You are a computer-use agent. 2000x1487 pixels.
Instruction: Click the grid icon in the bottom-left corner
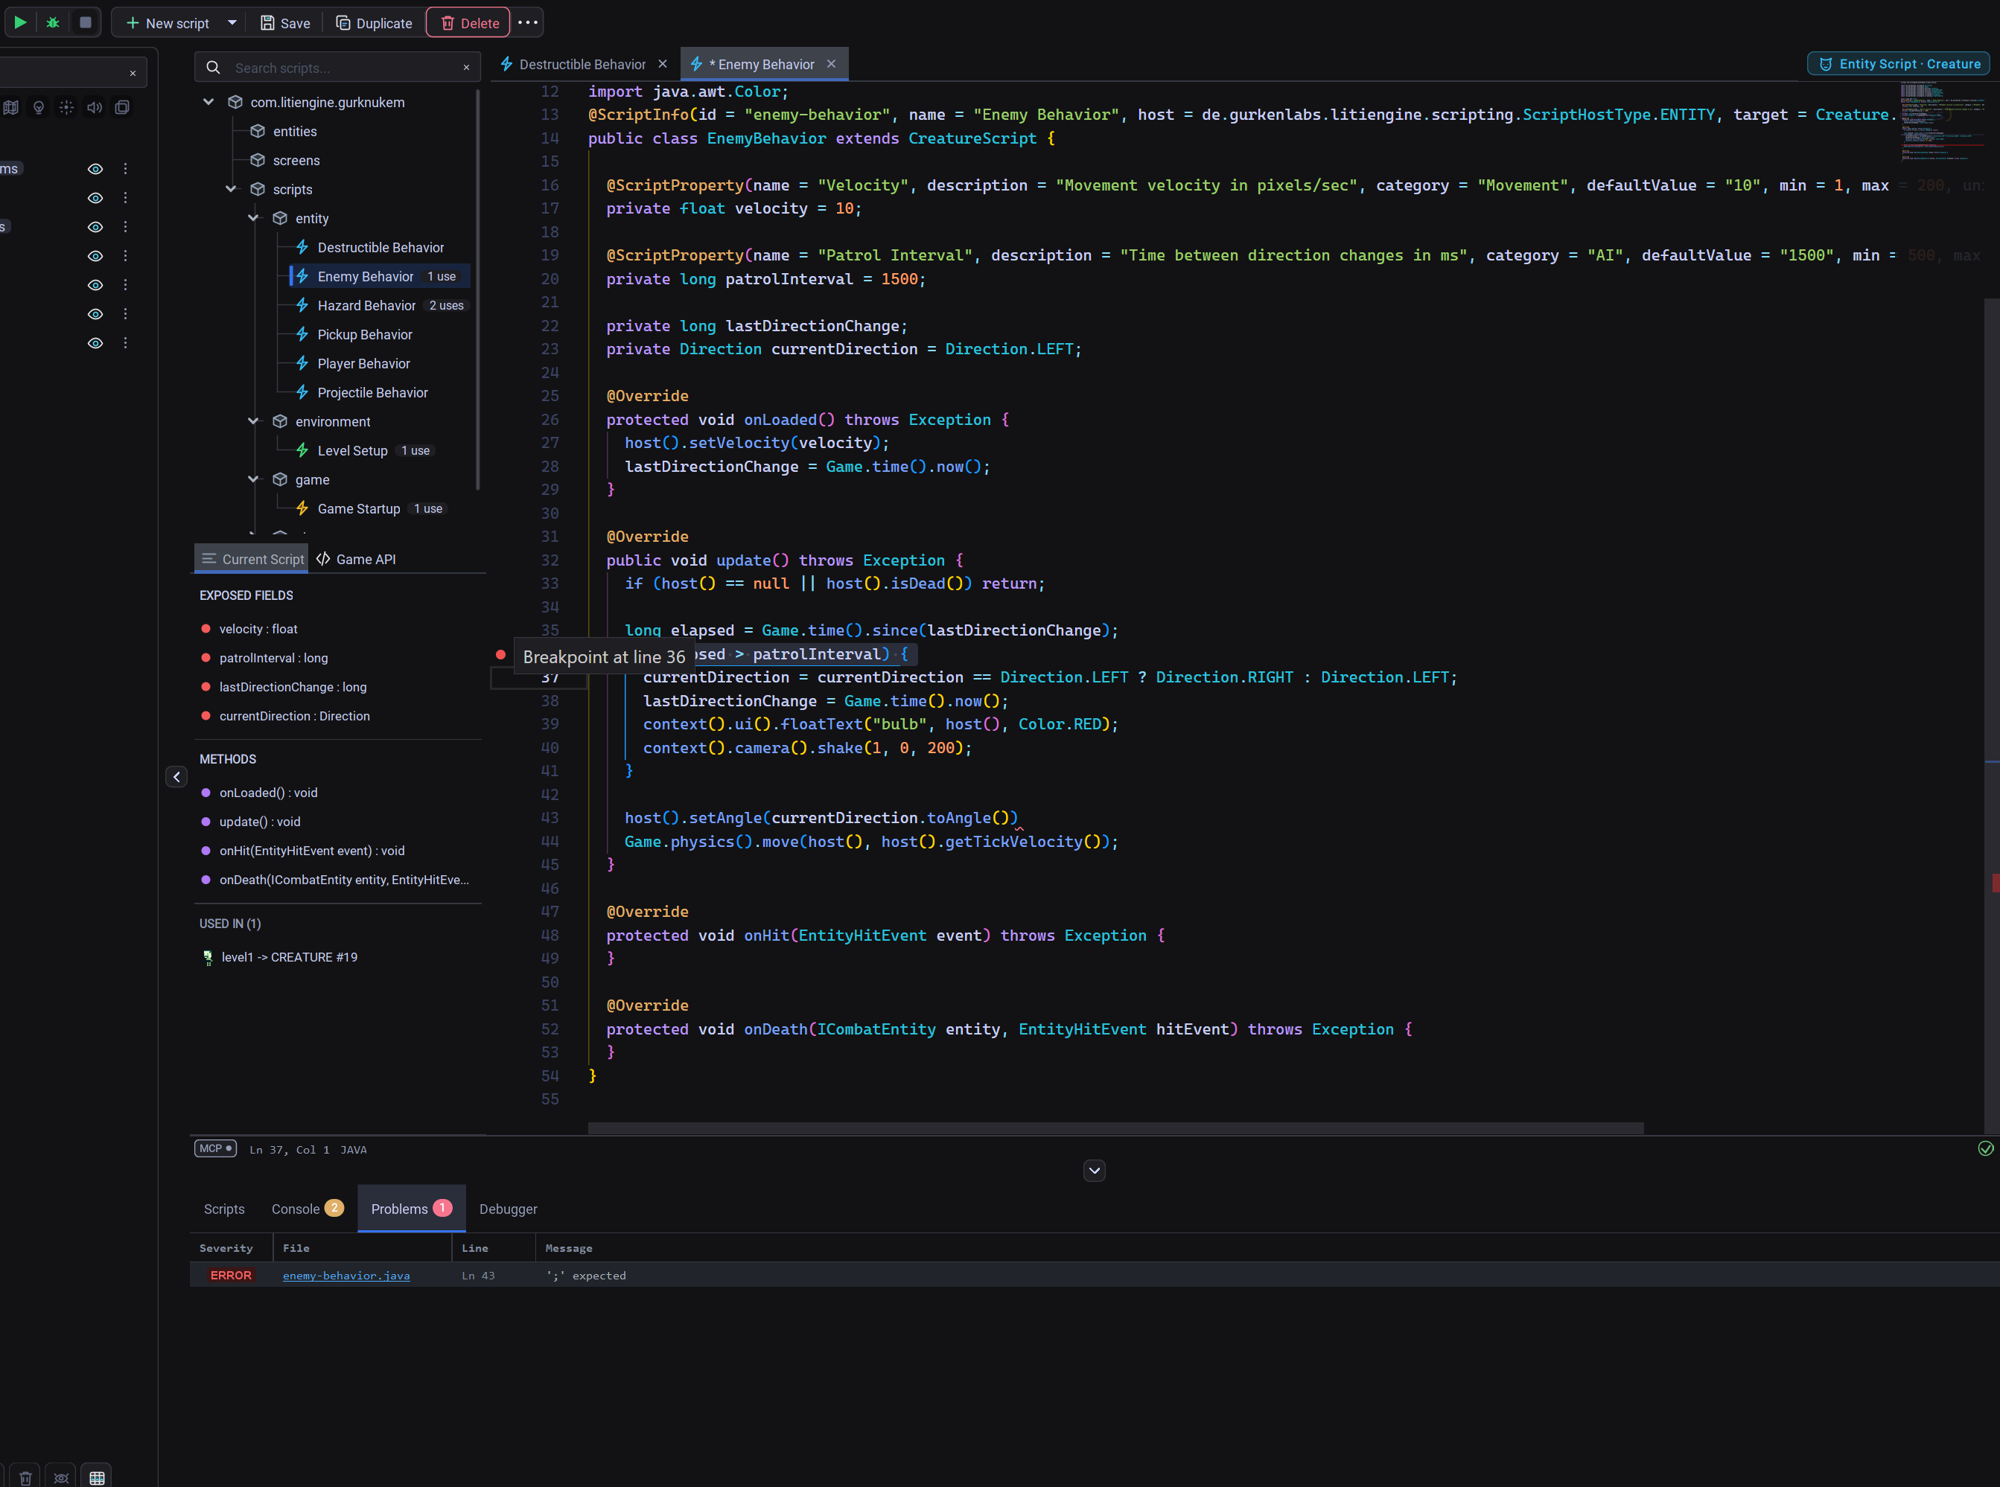[x=98, y=1477]
